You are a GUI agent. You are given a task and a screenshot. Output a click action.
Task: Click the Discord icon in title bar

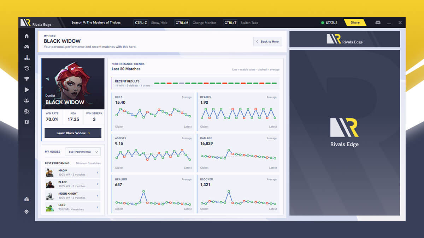378,23
